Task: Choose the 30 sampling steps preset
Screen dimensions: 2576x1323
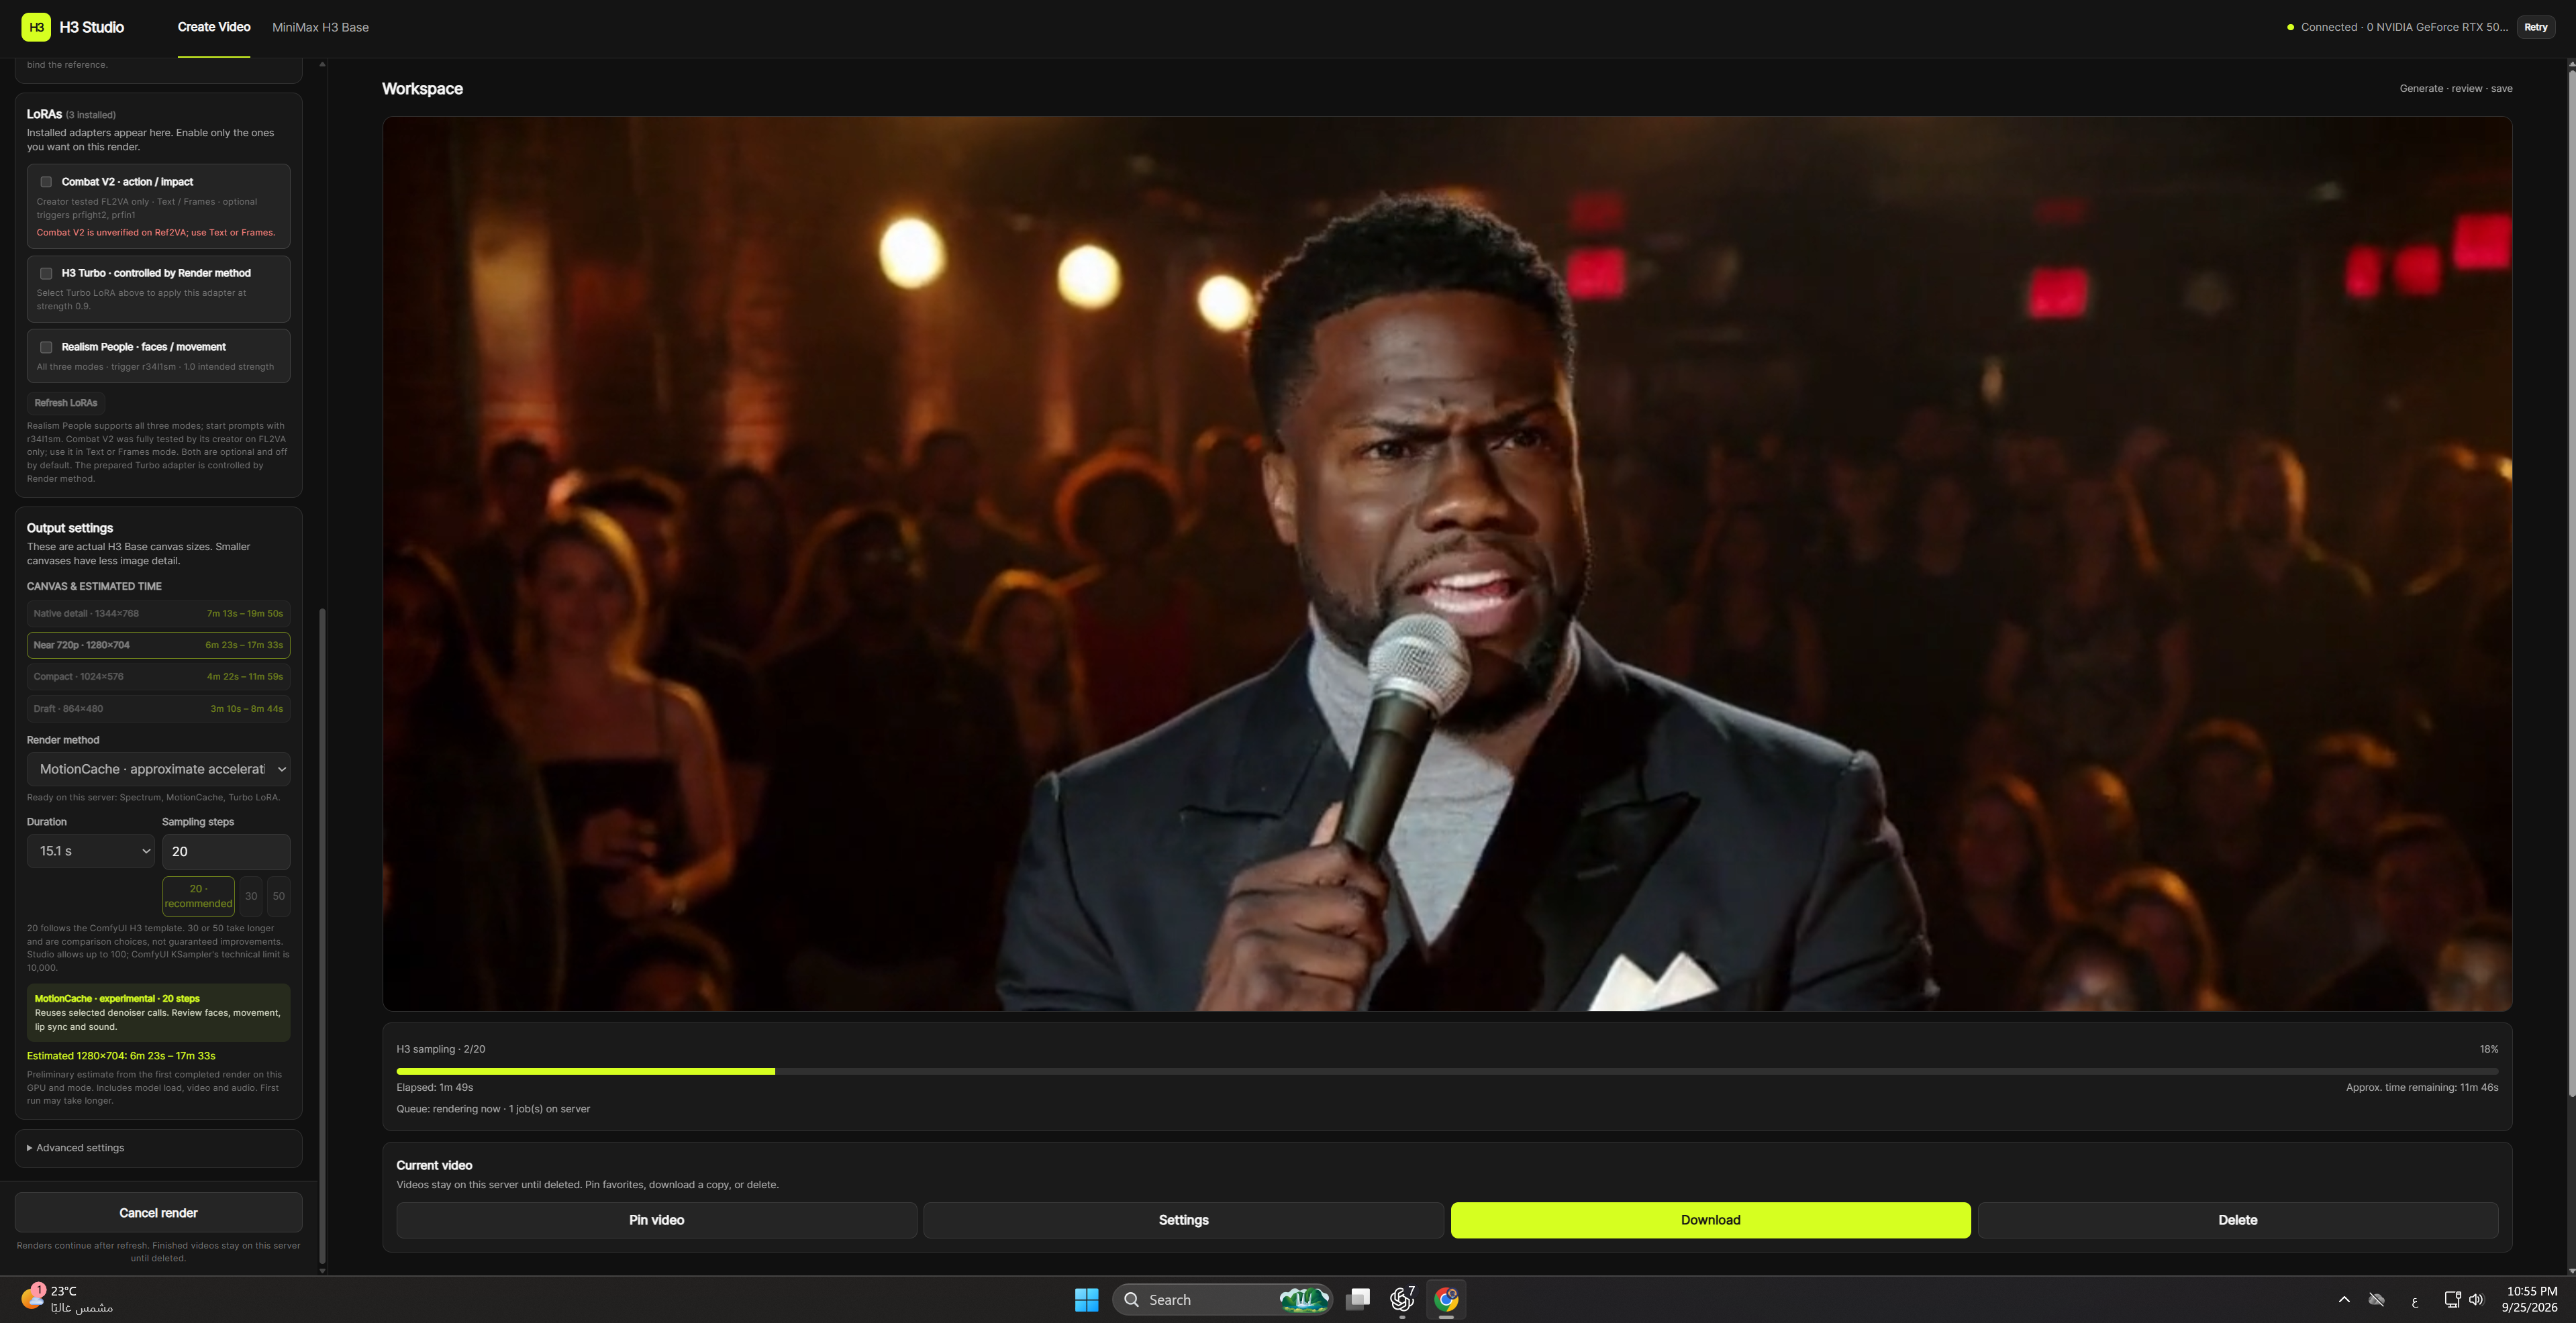Action: 251,896
